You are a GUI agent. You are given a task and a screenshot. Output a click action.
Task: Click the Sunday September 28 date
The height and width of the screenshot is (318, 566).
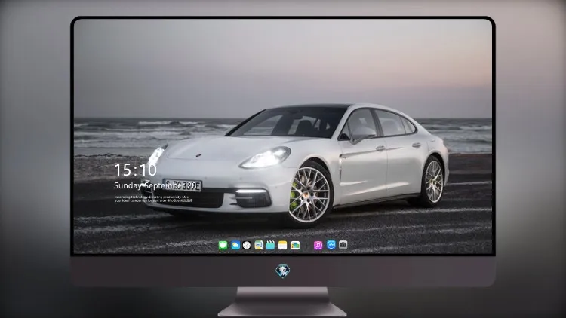tap(155, 185)
